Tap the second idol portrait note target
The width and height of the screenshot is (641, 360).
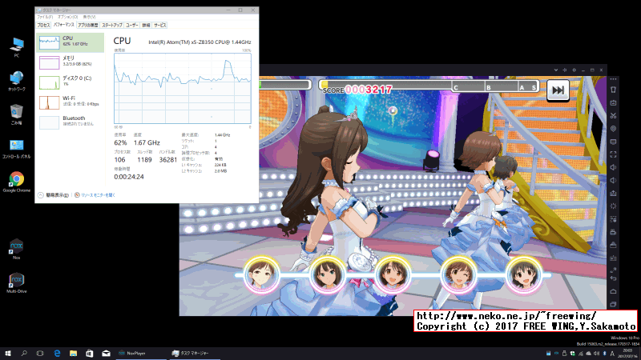click(327, 274)
